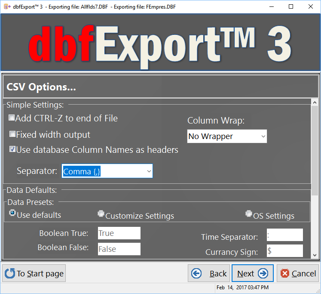Viewport: 321px width, 294px height.
Task: Click the Feb 14, 2017 date status text
Action: tap(242, 288)
